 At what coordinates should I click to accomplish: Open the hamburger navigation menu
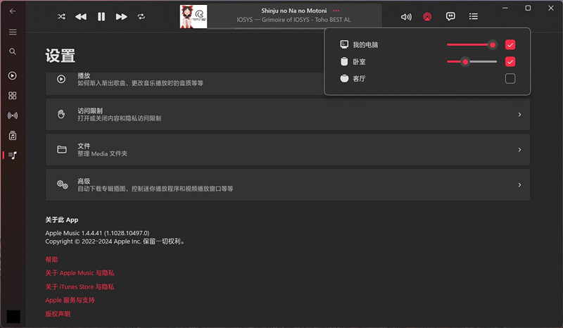[x=13, y=32]
